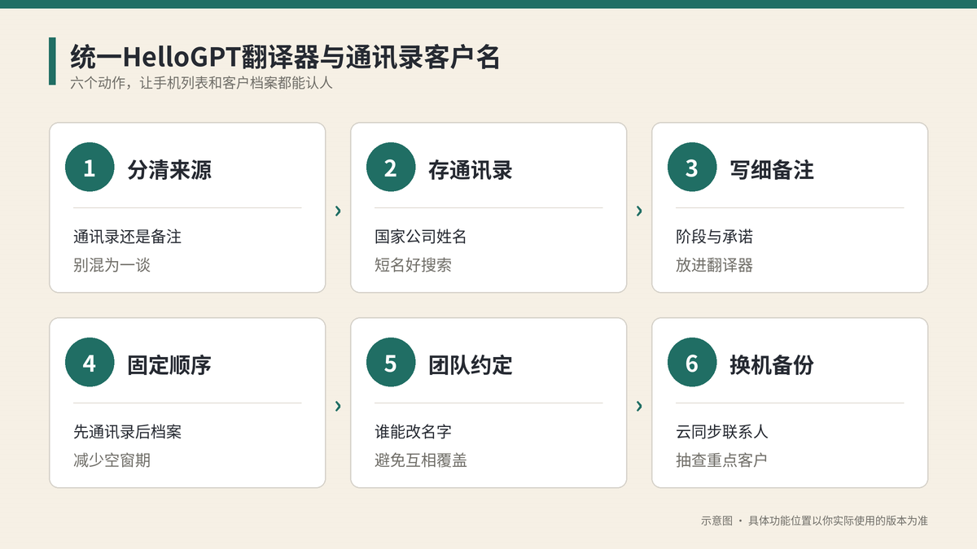The image size is (977, 549).
Task: Click the footer note 示意图 · 具体功能位置以你实际使用的版本为准
Action: [x=814, y=521]
